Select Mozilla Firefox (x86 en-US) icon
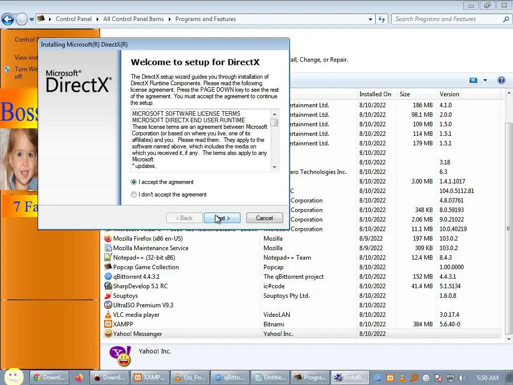 (x=108, y=238)
